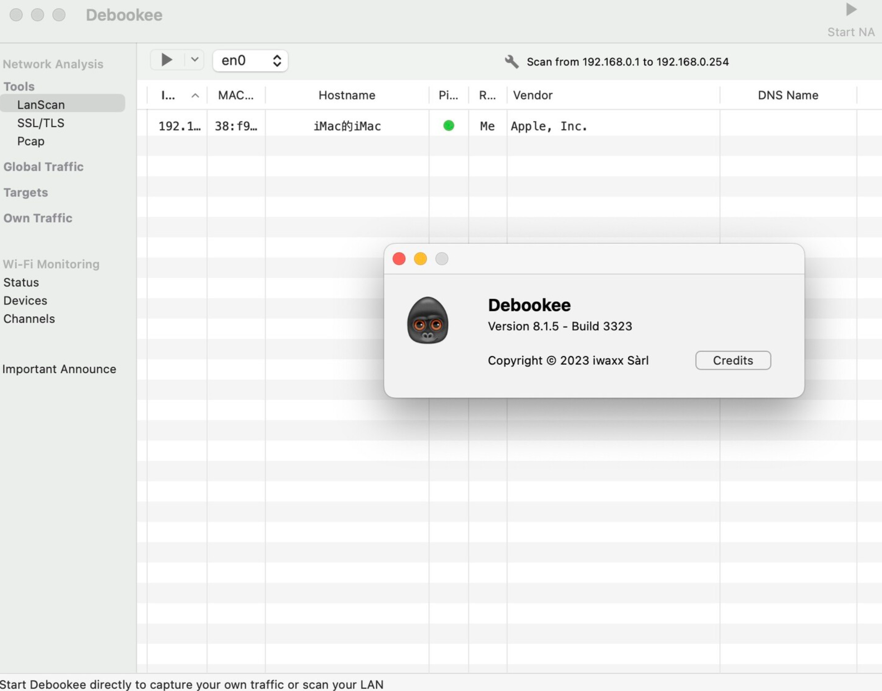
Task: Click the Credits button in About dialog
Action: pos(733,360)
